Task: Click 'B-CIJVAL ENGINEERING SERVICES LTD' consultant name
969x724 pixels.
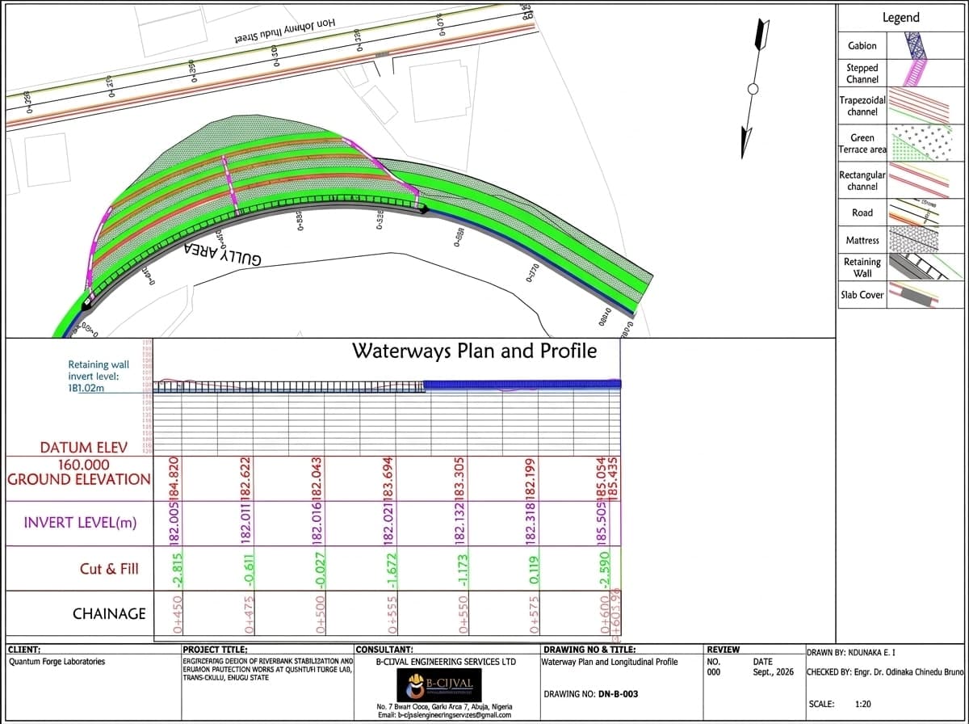Action: pyautogui.click(x=446, y=662)
